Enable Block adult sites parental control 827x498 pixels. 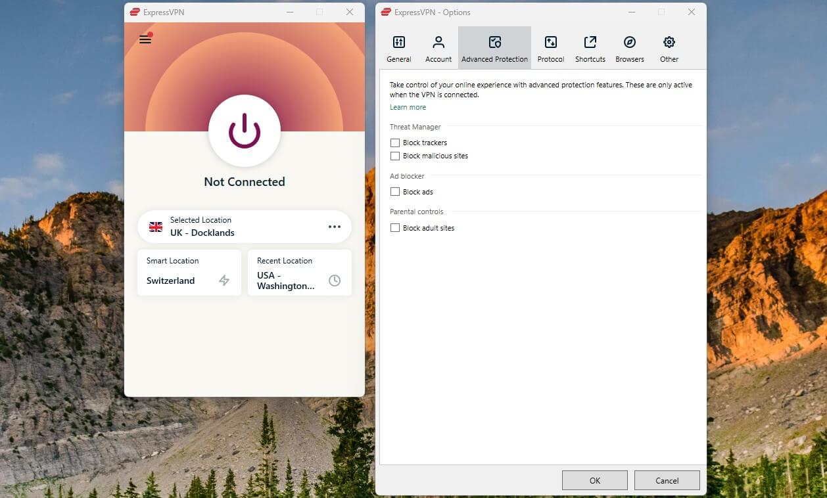pos(394,227)
